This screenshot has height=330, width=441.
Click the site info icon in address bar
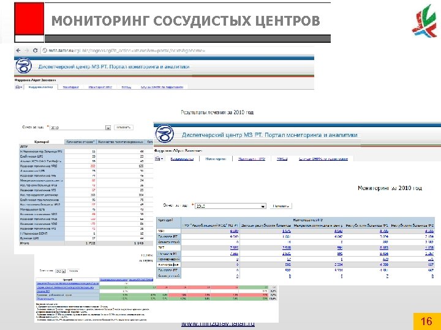[x=45, y=51]
